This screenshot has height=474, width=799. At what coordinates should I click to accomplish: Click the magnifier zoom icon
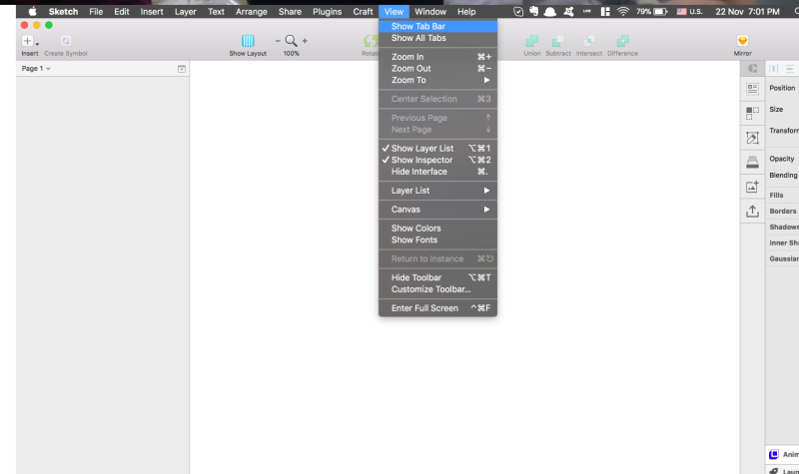pyautogui.click(x=291, y=41)
